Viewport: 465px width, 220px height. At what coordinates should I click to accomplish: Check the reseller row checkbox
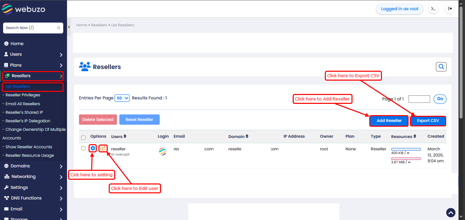coord(83,148)
